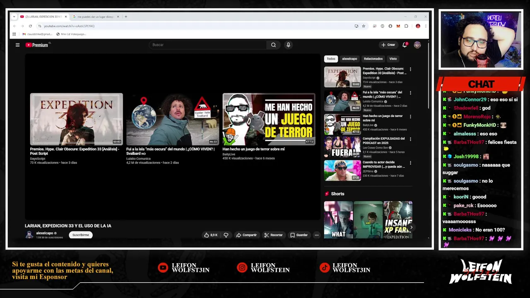Open Chrome three-dot menu
The height and width of the screenshot is (298, 530).
426,26
